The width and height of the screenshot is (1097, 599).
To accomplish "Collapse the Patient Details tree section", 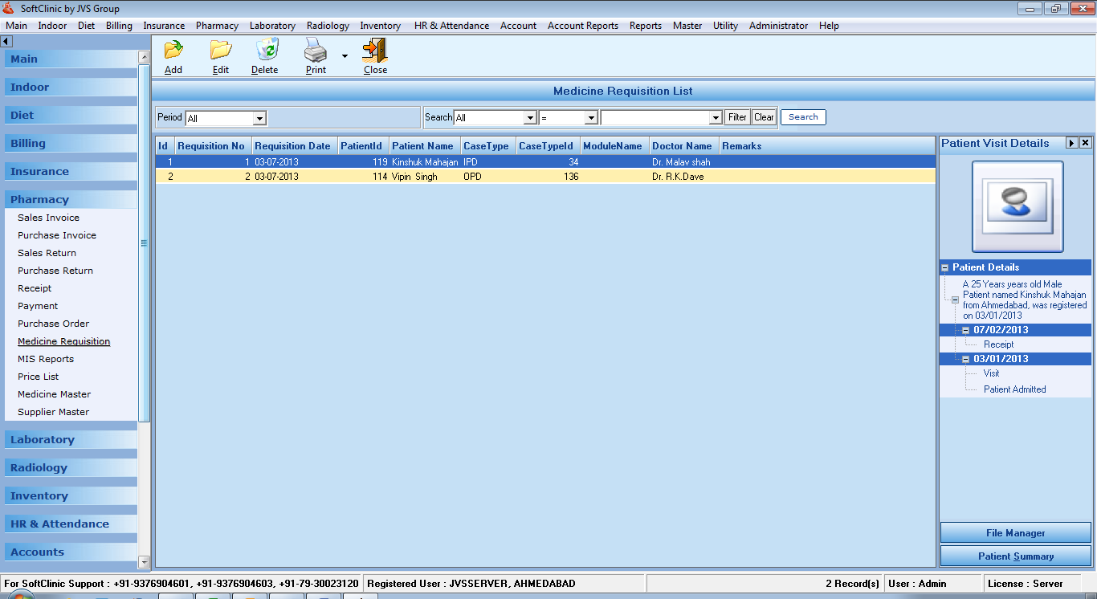I will [945, 268].
